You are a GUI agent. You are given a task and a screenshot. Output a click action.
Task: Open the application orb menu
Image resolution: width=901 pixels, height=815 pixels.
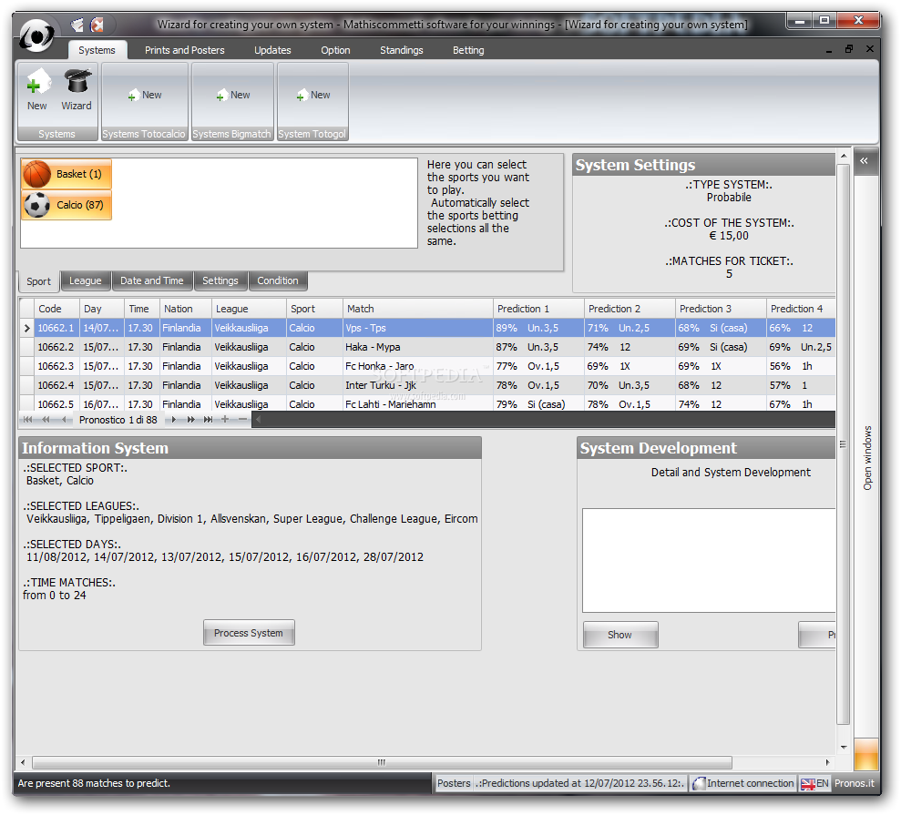pos(36,36)
